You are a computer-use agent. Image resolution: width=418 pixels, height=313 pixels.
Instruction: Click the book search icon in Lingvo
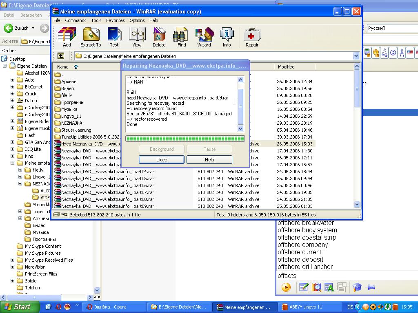pos(316,287)
